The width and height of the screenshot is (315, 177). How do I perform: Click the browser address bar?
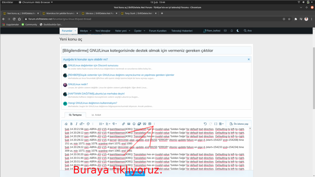point(153,19)
